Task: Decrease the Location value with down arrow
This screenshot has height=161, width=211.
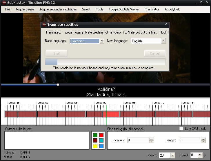Action: pos(152,142)
